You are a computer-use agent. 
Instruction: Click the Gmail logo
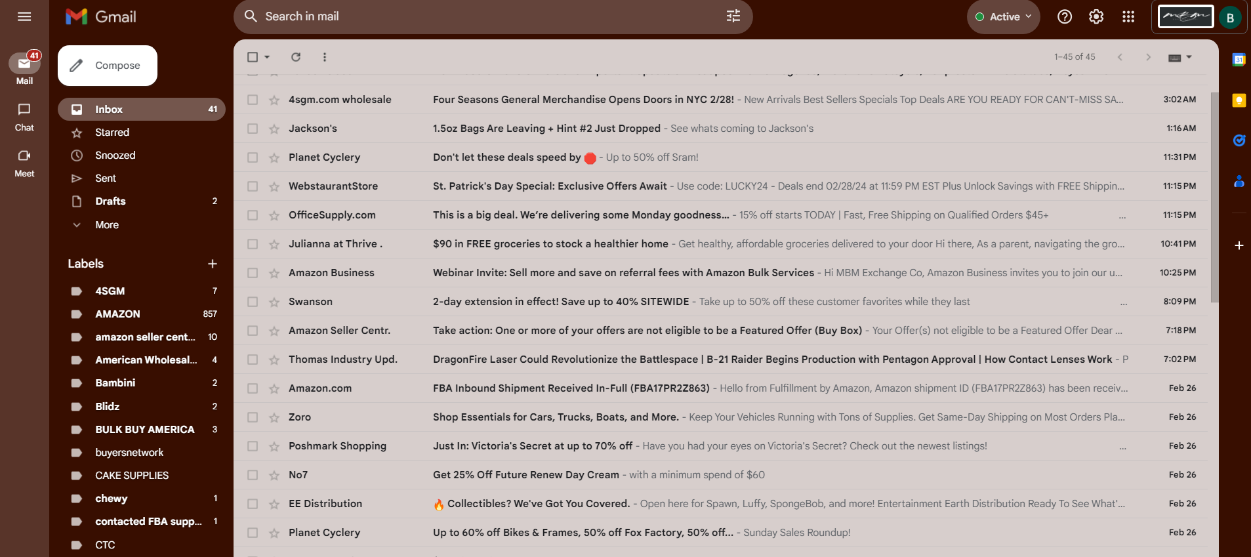pos(101,16)
